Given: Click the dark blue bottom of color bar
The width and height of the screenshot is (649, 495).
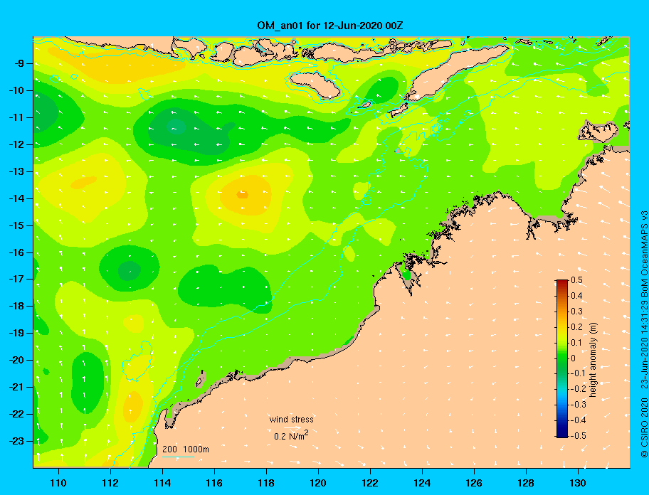Looking at the screenshot, I should tap(562, 433).
